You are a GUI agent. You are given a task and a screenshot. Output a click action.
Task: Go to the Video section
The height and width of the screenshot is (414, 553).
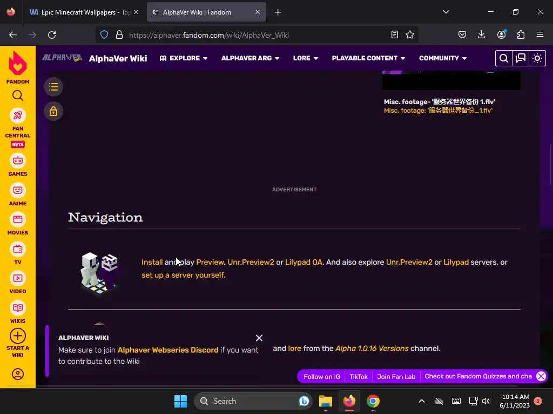pos(18,282)
